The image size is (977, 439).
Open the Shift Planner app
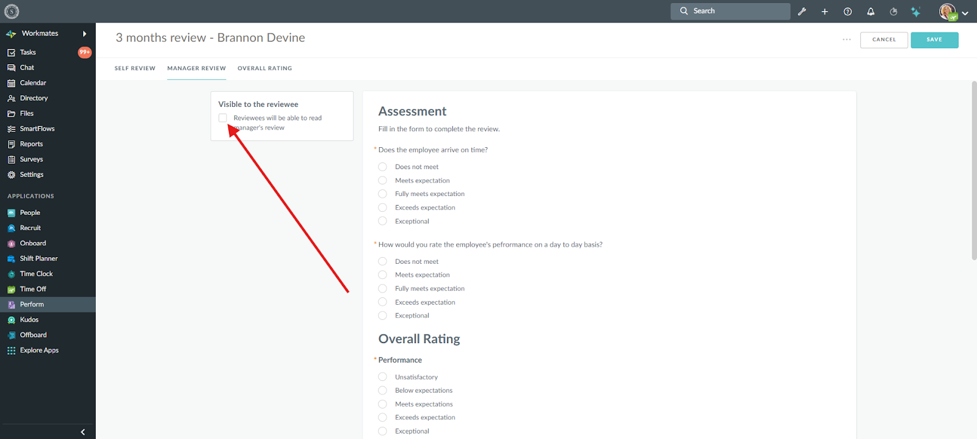coord(38,259)
